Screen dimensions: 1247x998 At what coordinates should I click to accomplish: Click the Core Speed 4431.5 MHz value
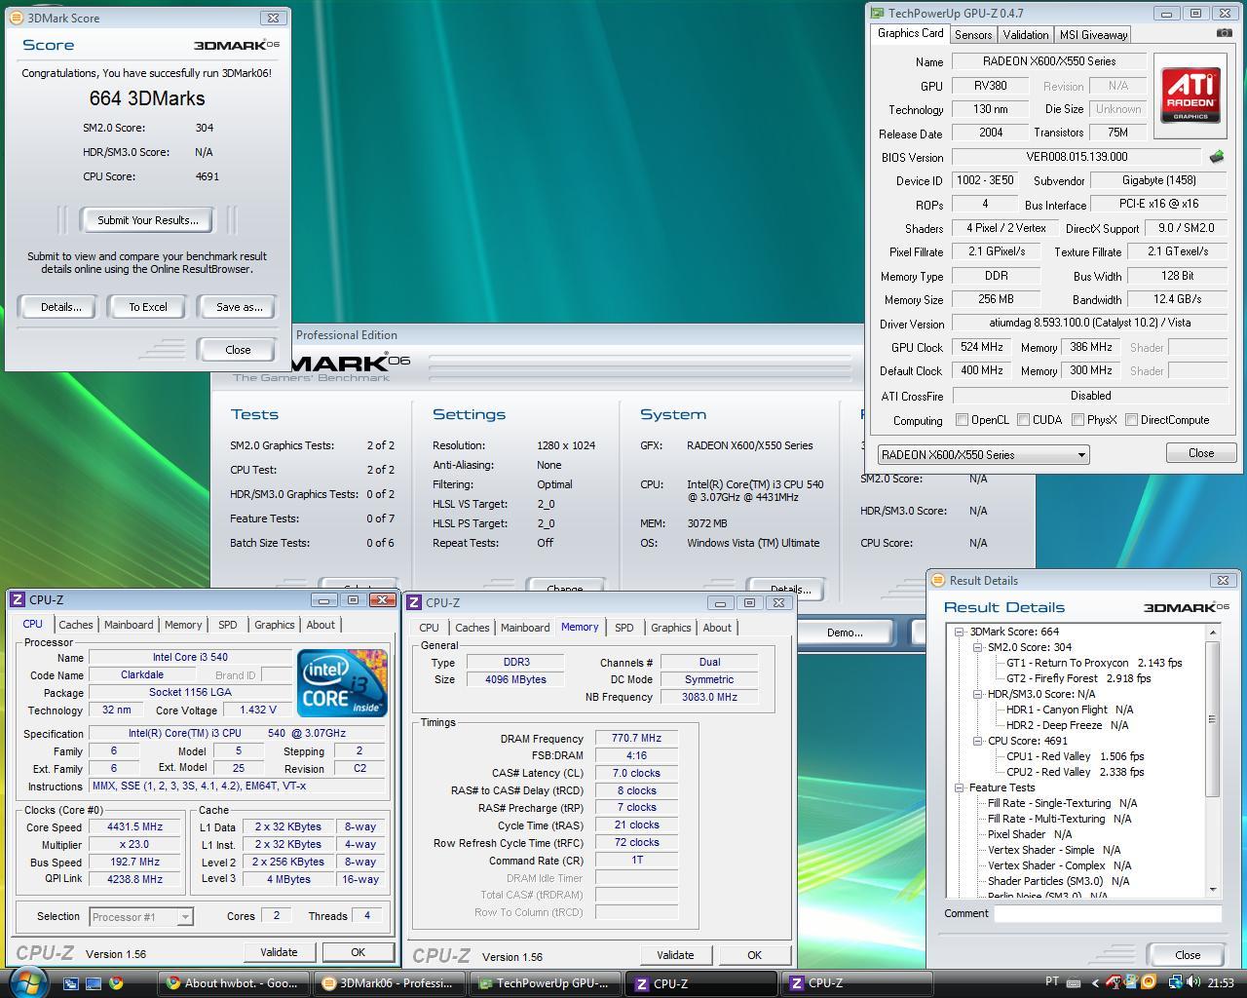[x=134, y=826]
